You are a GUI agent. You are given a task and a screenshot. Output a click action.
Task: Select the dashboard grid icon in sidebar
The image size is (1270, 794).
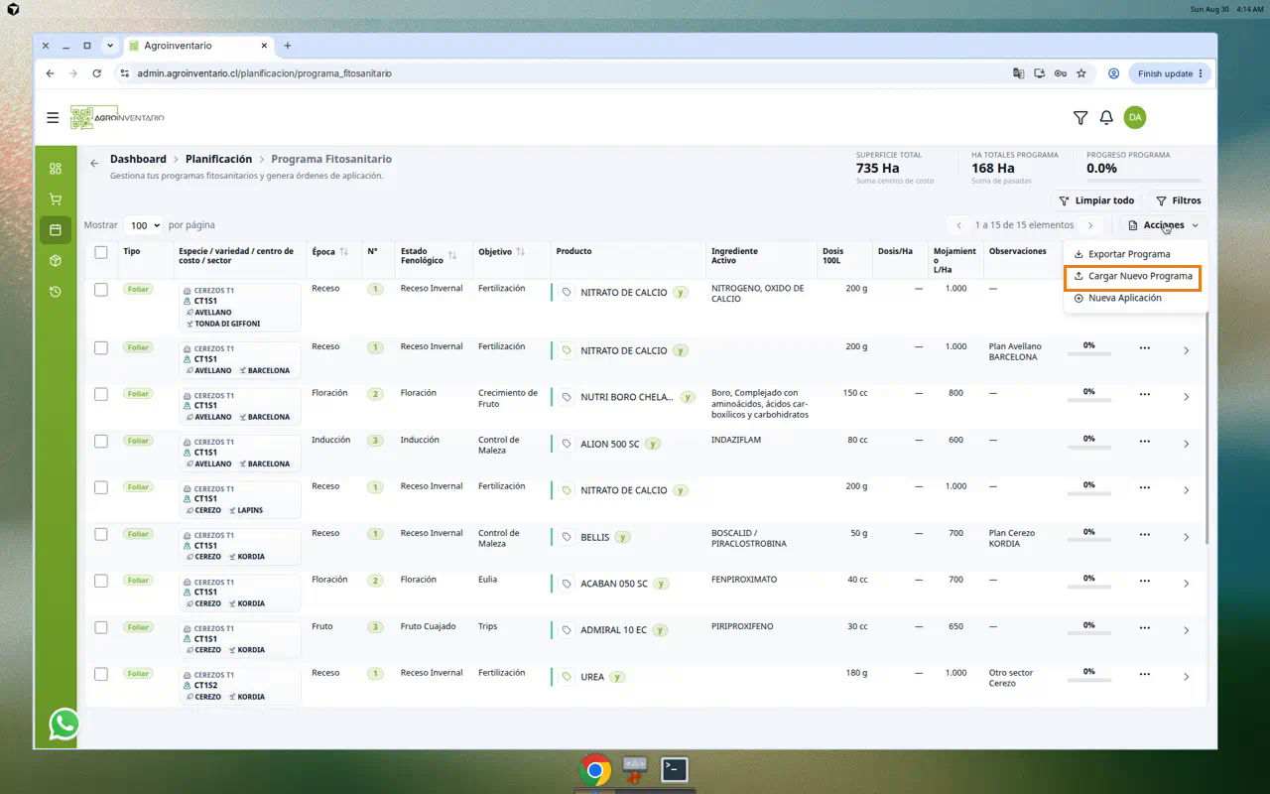click(56, 169)
